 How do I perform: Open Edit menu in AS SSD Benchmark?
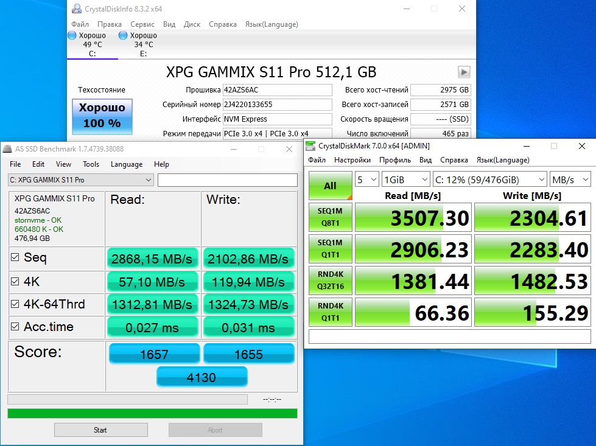tap(38, 164)
